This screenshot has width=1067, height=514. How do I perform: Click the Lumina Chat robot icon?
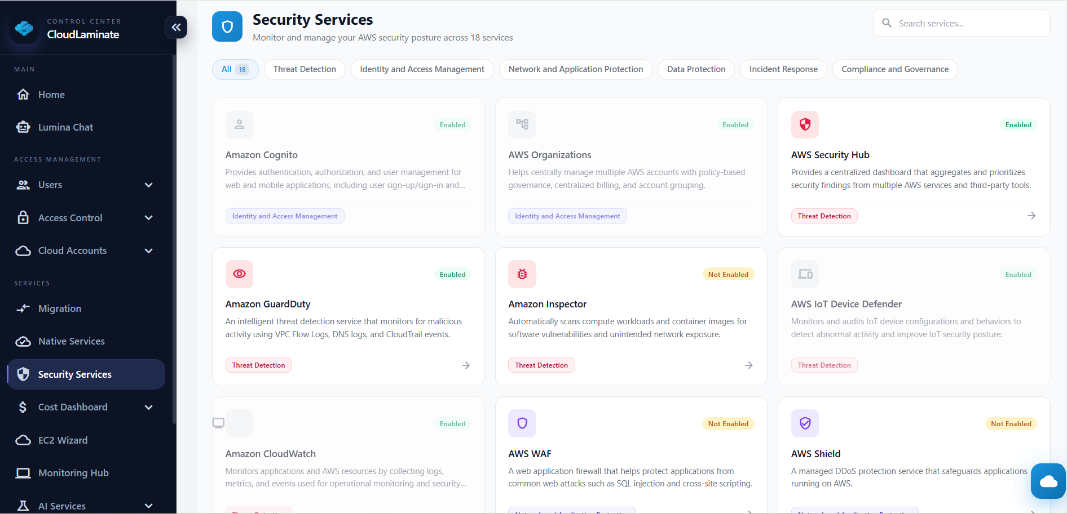(23, 127)
